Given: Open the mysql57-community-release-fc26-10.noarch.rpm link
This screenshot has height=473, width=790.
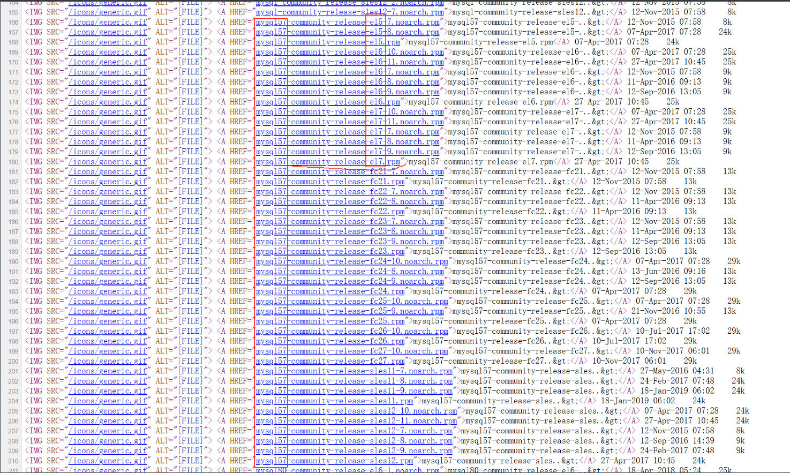Looking at the screenshot, I should point(352,331).
